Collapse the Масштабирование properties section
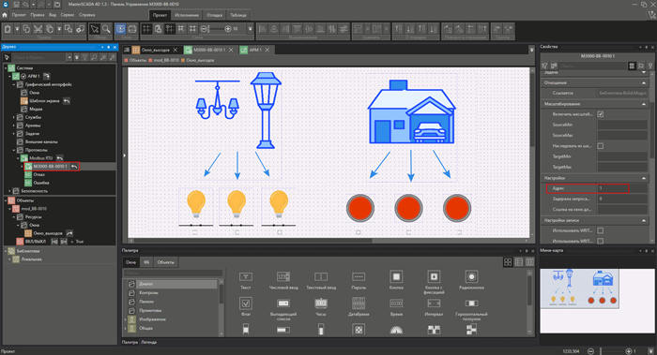Image resolution: width=657 pixels, height=355 pixels. coord(644,104)
